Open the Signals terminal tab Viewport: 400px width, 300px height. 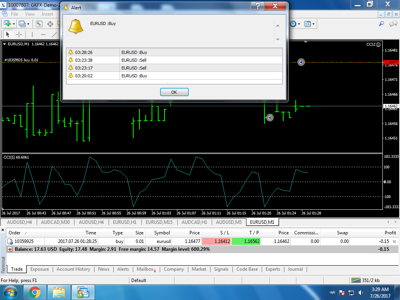point(221,269)
